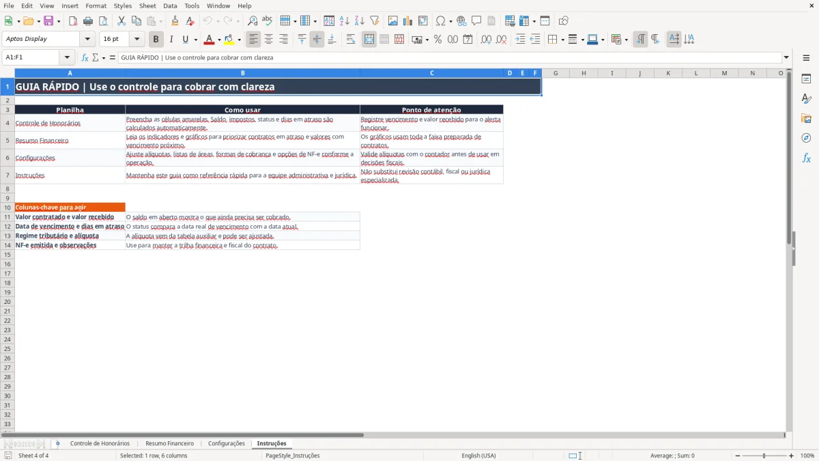Open font color dropdown arrow

(x=218, y=40)
